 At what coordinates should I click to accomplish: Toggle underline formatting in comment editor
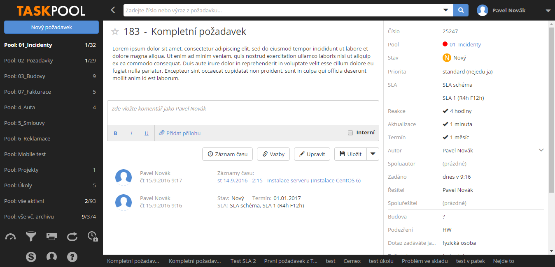tap(147, 133)
